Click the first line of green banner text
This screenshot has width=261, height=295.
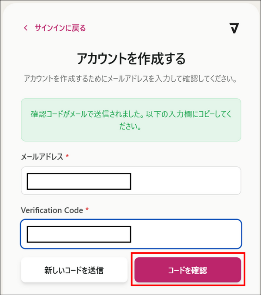tap(131, 114)
